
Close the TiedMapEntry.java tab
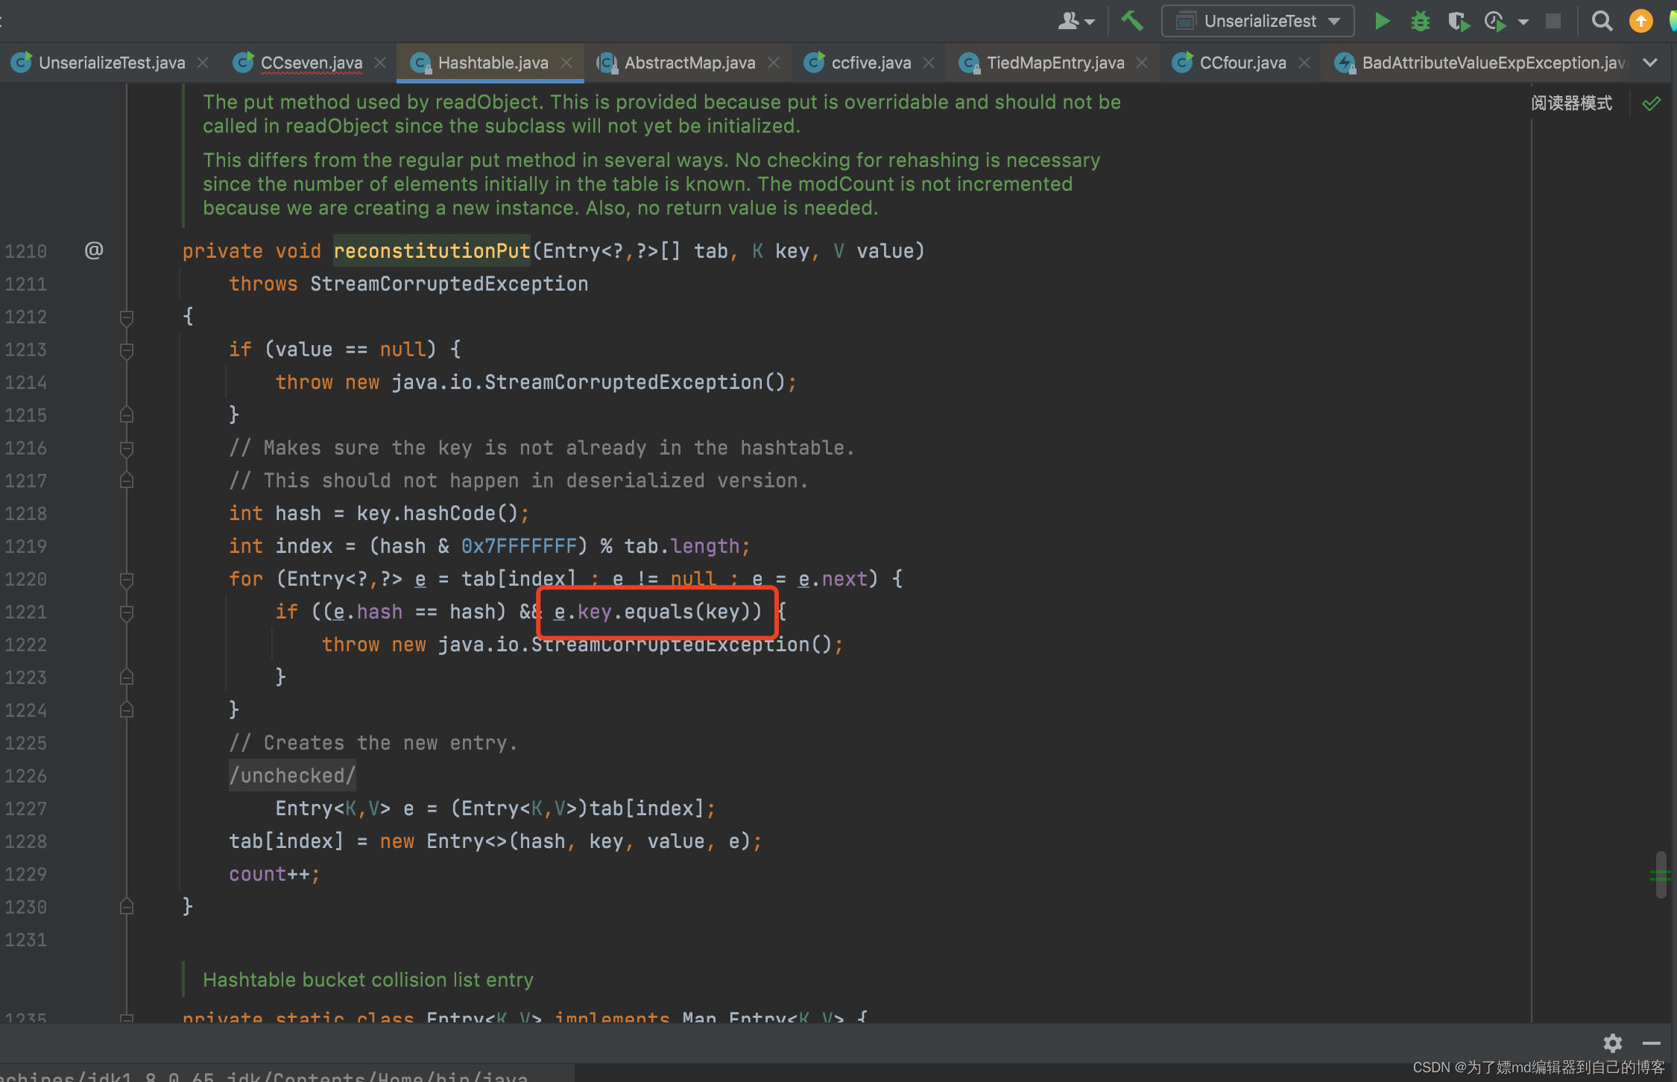pos(1142,63)
